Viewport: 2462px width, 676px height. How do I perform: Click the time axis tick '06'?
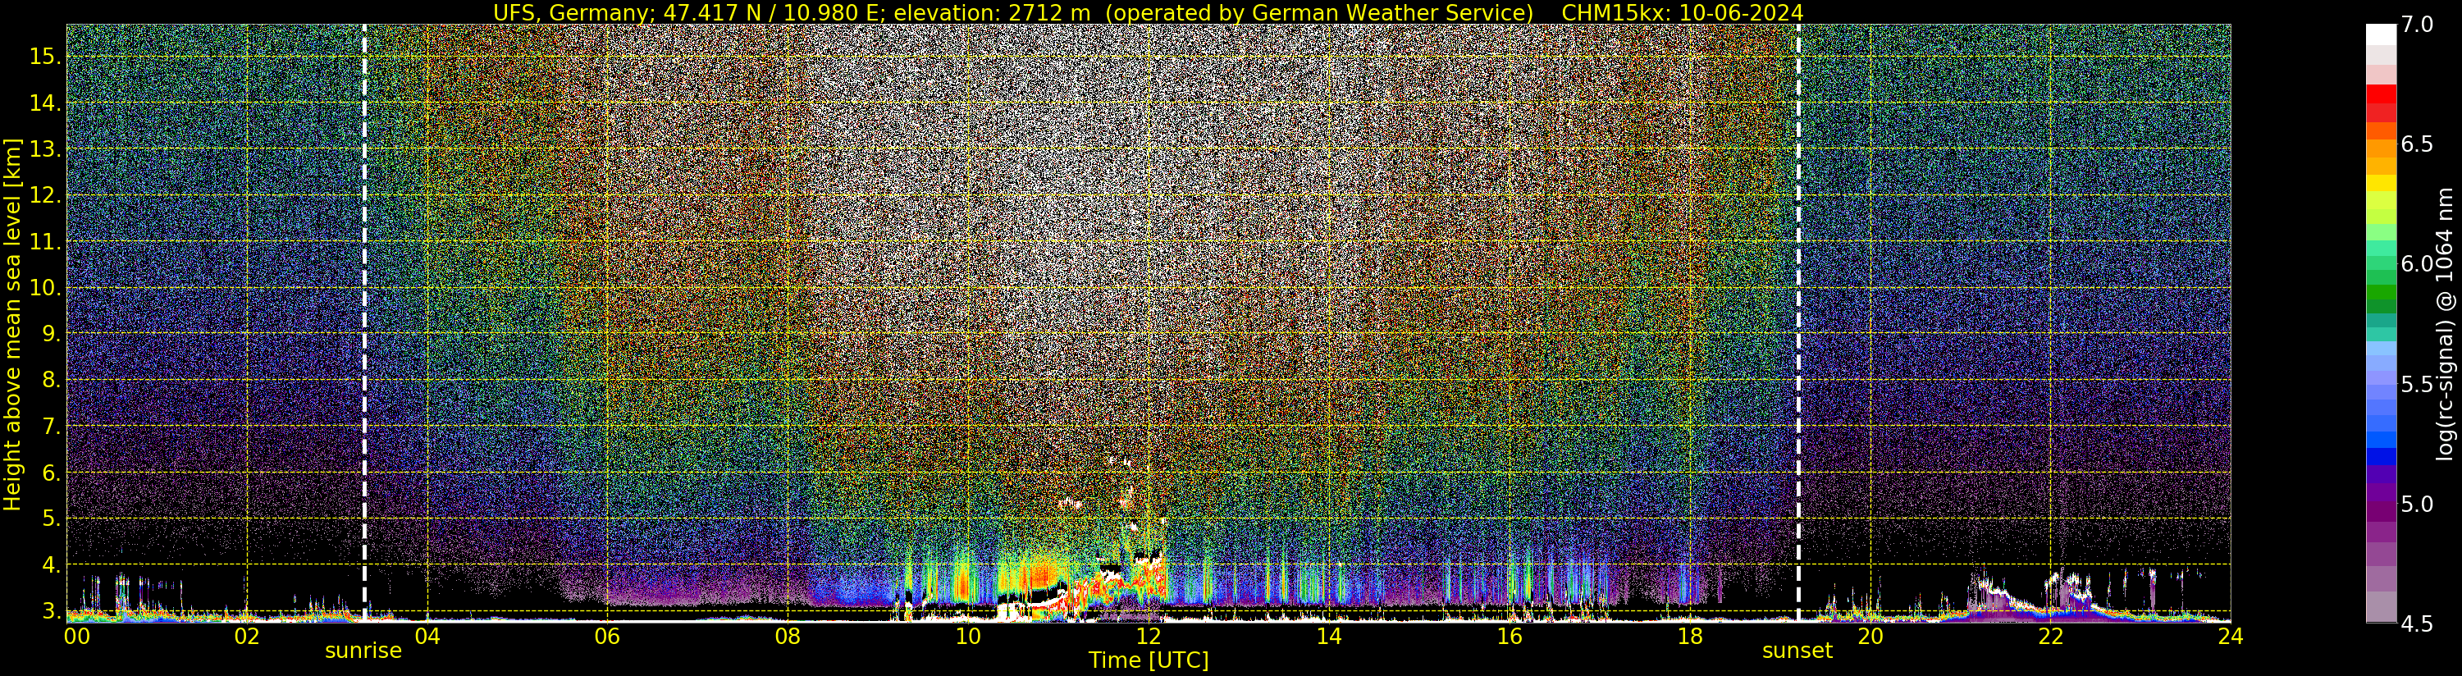(607, 636)
